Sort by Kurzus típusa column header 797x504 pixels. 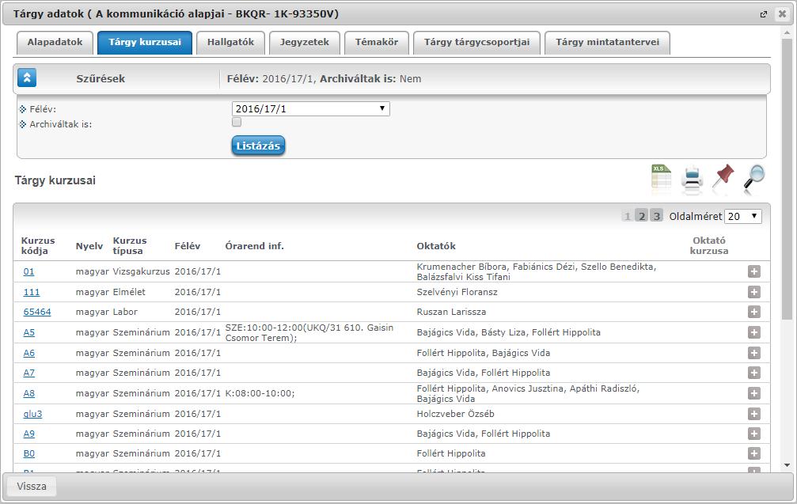[130, 246]
